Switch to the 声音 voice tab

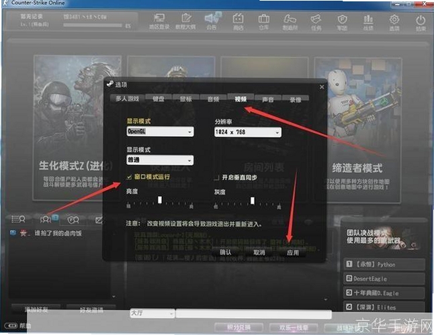pyautogui.click(x=267, y=99)
